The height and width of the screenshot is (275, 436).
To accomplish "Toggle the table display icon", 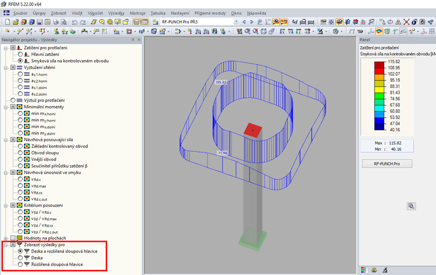I will (x=145, y=22).
